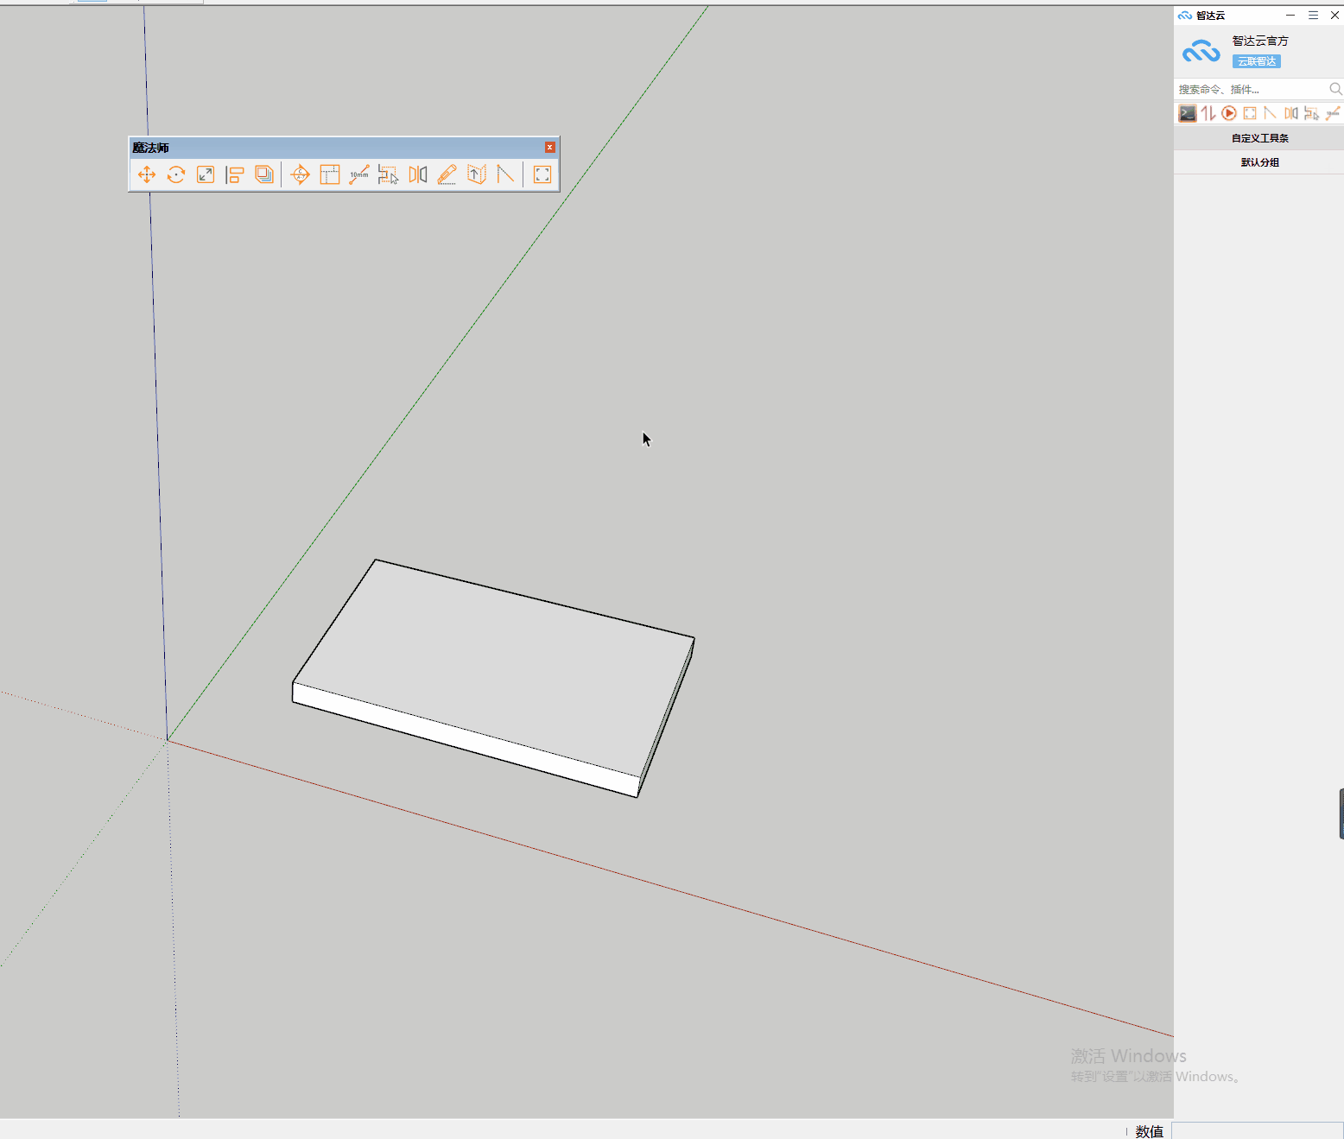Choose the scale tool with diagonal arrows
1344x1139 pixels.
(206, 174)
